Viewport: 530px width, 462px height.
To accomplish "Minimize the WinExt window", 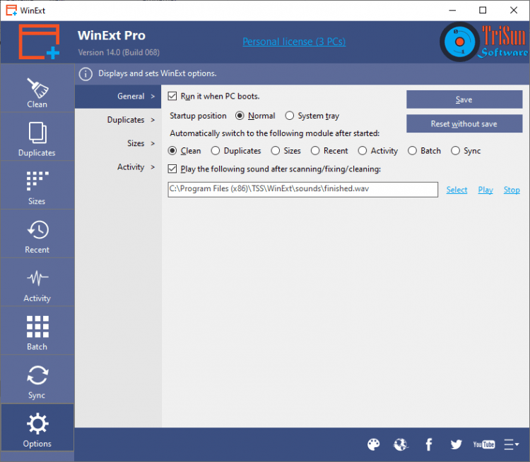I will 452,10.
